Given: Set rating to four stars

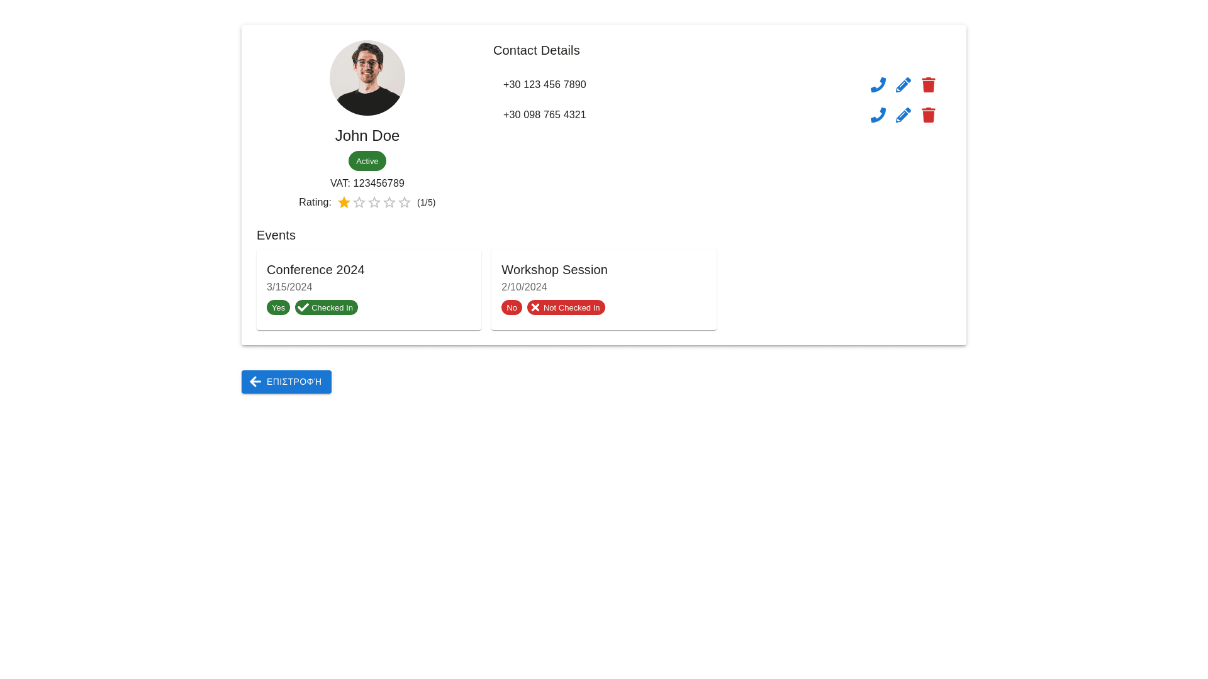Looking at the screenshot, I should pyautogui.click(x=389, y=202).
